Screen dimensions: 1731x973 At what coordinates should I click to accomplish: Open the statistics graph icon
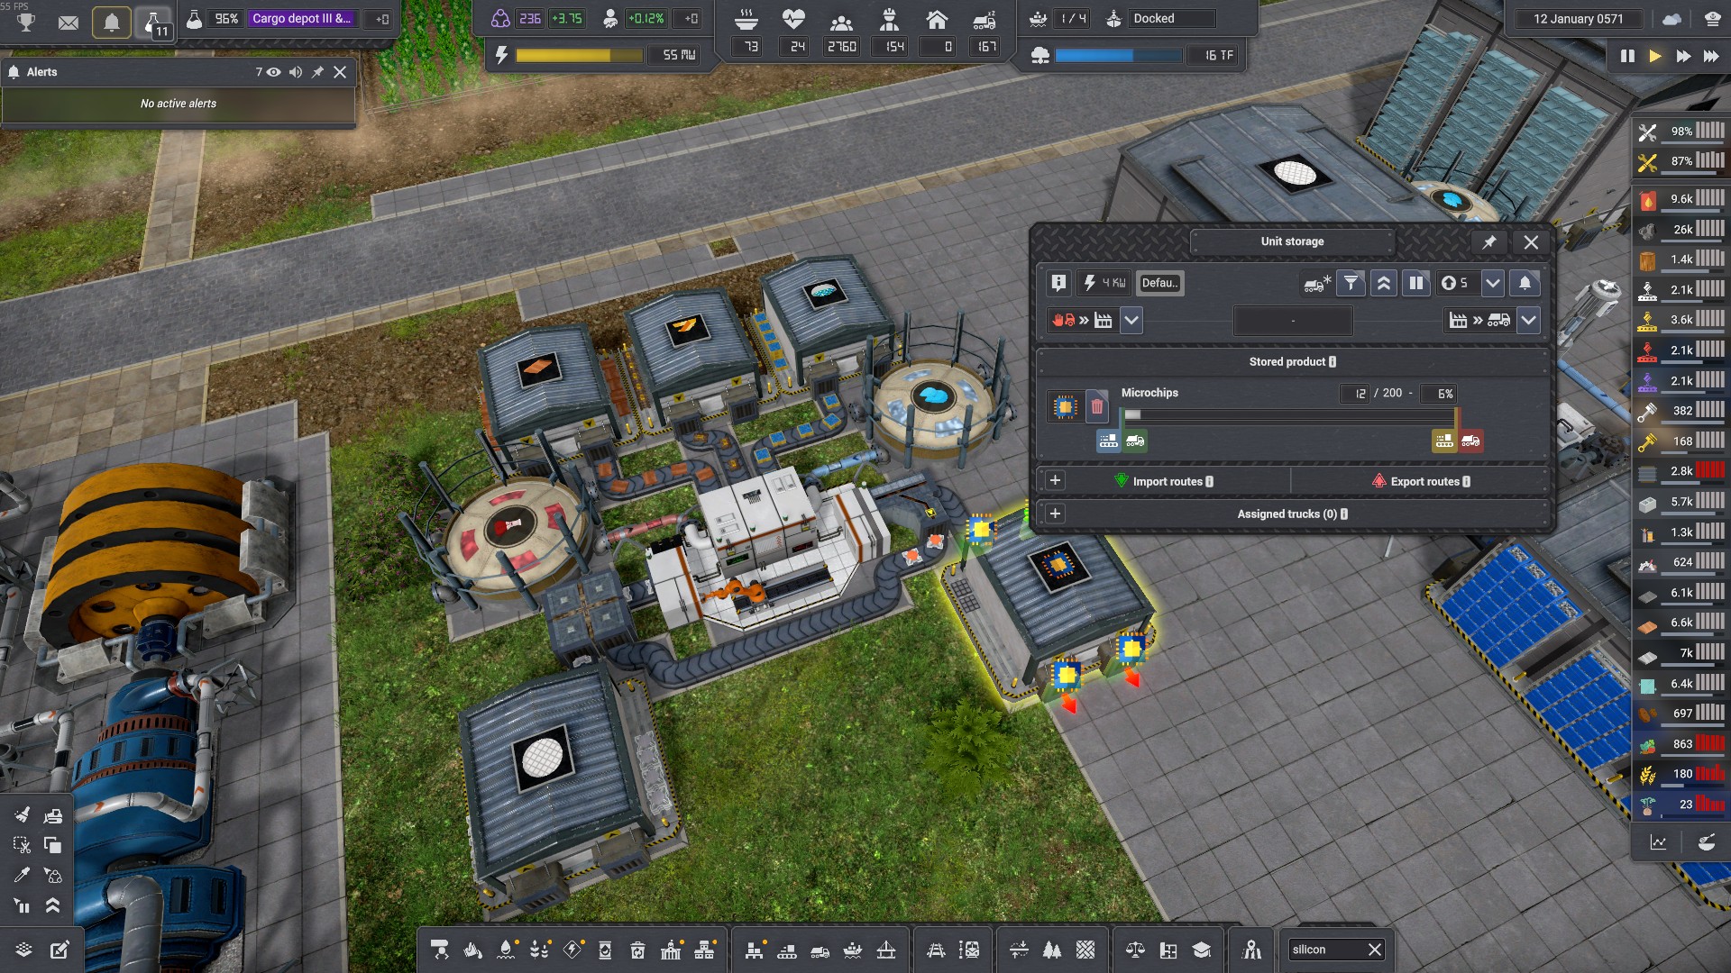[x=1658, y=842]
